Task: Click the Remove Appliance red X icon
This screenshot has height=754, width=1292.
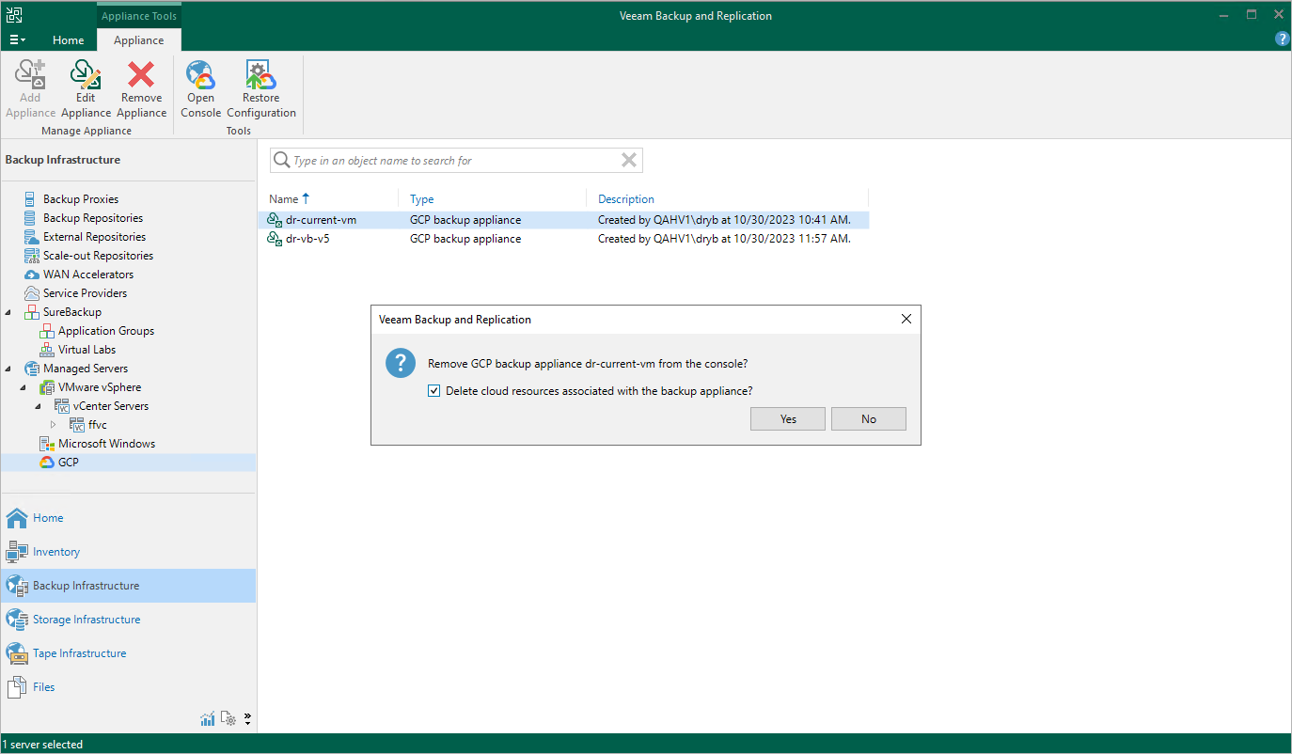Action: pos(142,74)
